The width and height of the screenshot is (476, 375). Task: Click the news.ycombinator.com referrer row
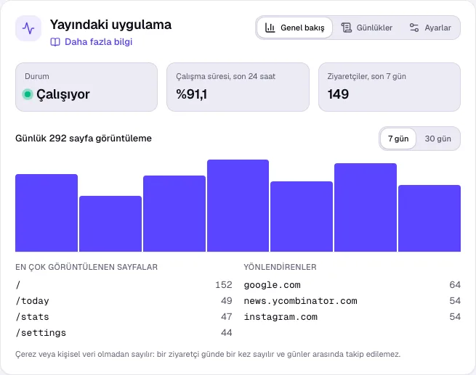coord(352,301)
